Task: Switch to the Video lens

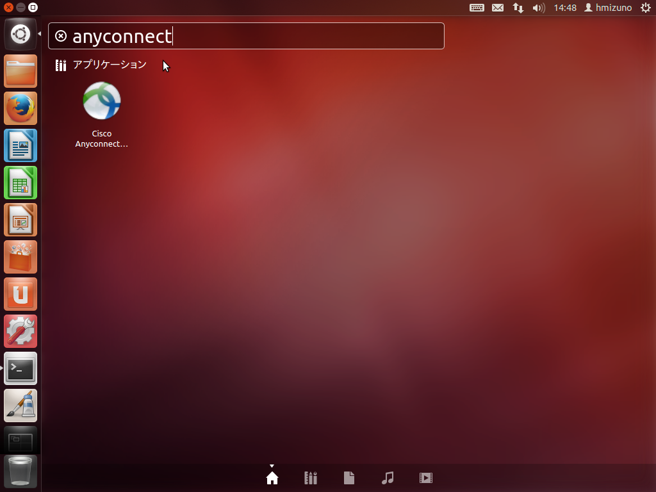Action: (x=426, y=478)
